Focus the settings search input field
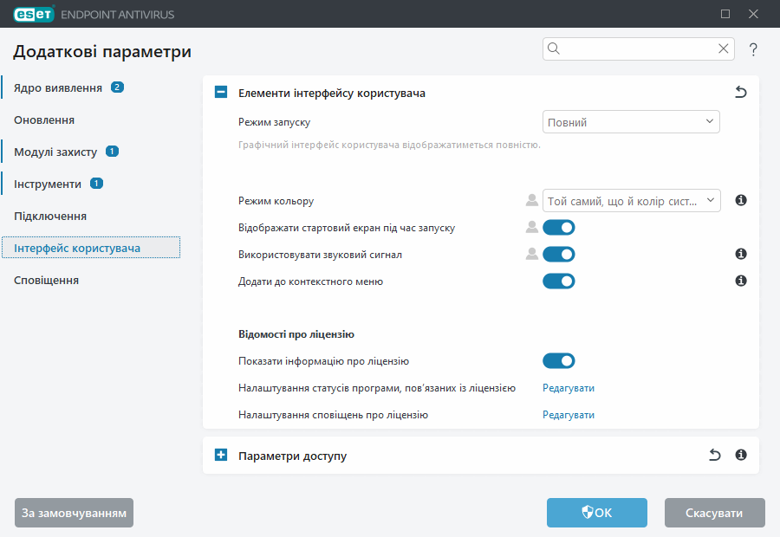Screen dimensions: 780x537 (x=638, y=49)
